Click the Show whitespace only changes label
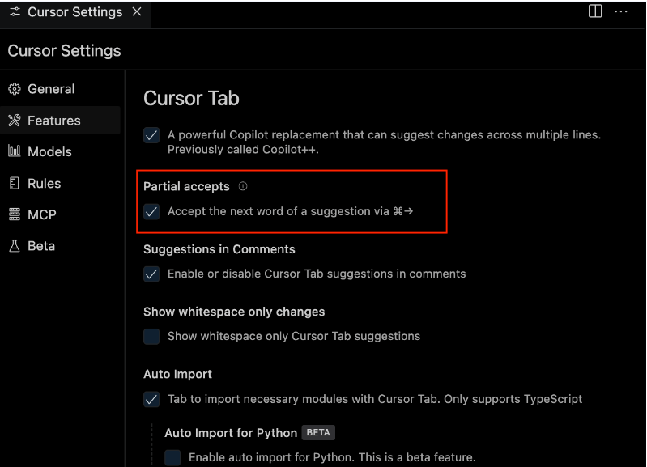 tap(234, 312)
